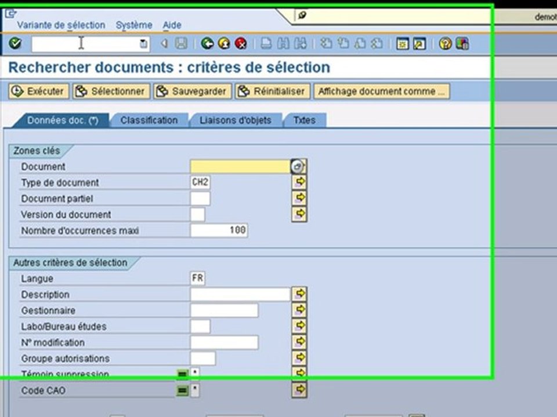The height and width of the screenshot is (417, 557).
Task: Click the yellow Document input field
Action: tap(240, 166)
